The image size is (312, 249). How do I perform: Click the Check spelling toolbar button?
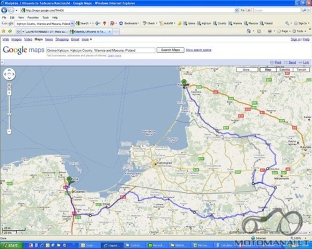pos(149,23)
